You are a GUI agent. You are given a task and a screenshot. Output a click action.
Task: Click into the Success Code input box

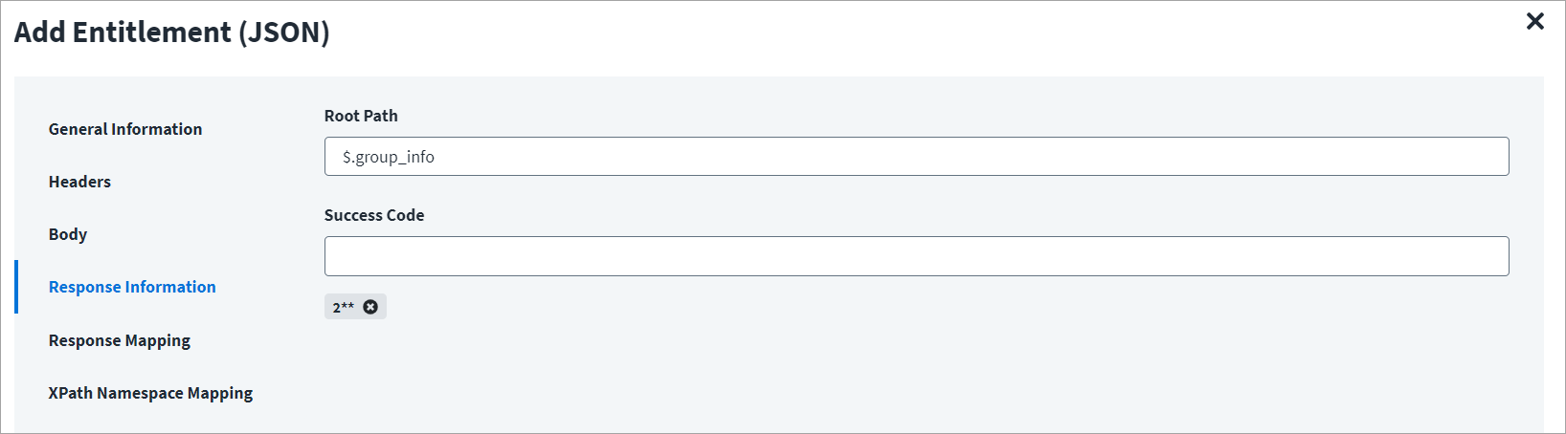(x=916, y=256)
